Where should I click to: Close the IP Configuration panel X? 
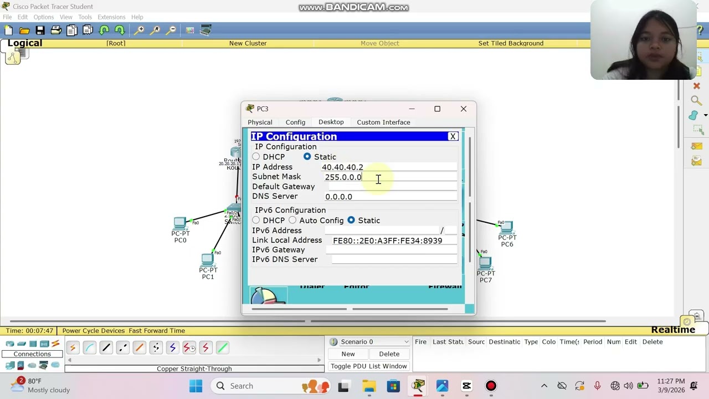click(x=453, y=136)
